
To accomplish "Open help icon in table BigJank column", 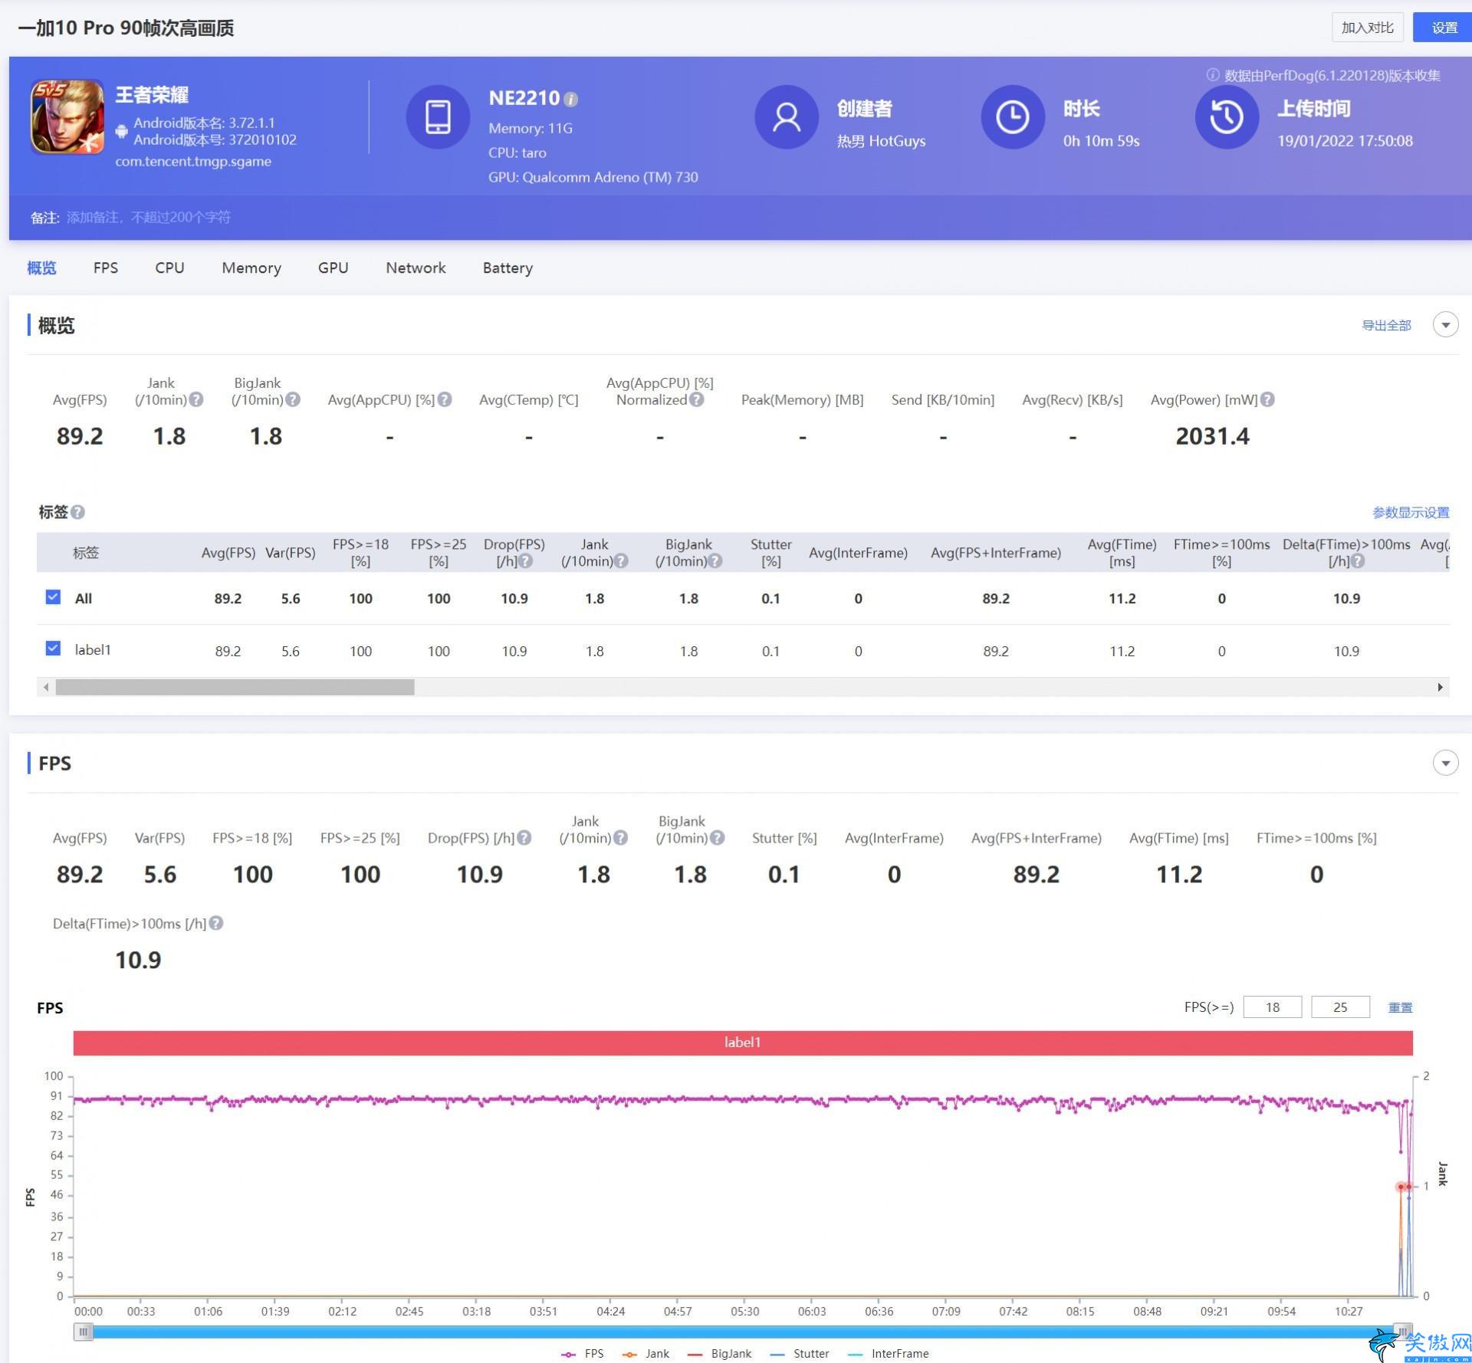I will 715,561.
